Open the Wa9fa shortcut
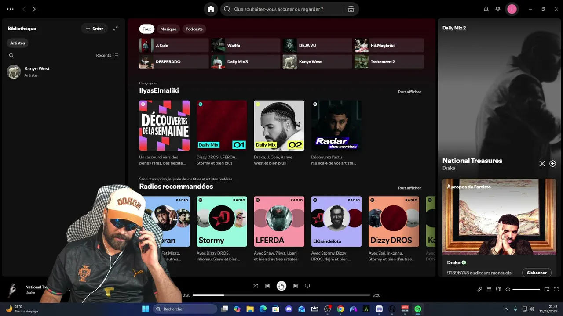The image size is (563, 316). coord(245,45)
